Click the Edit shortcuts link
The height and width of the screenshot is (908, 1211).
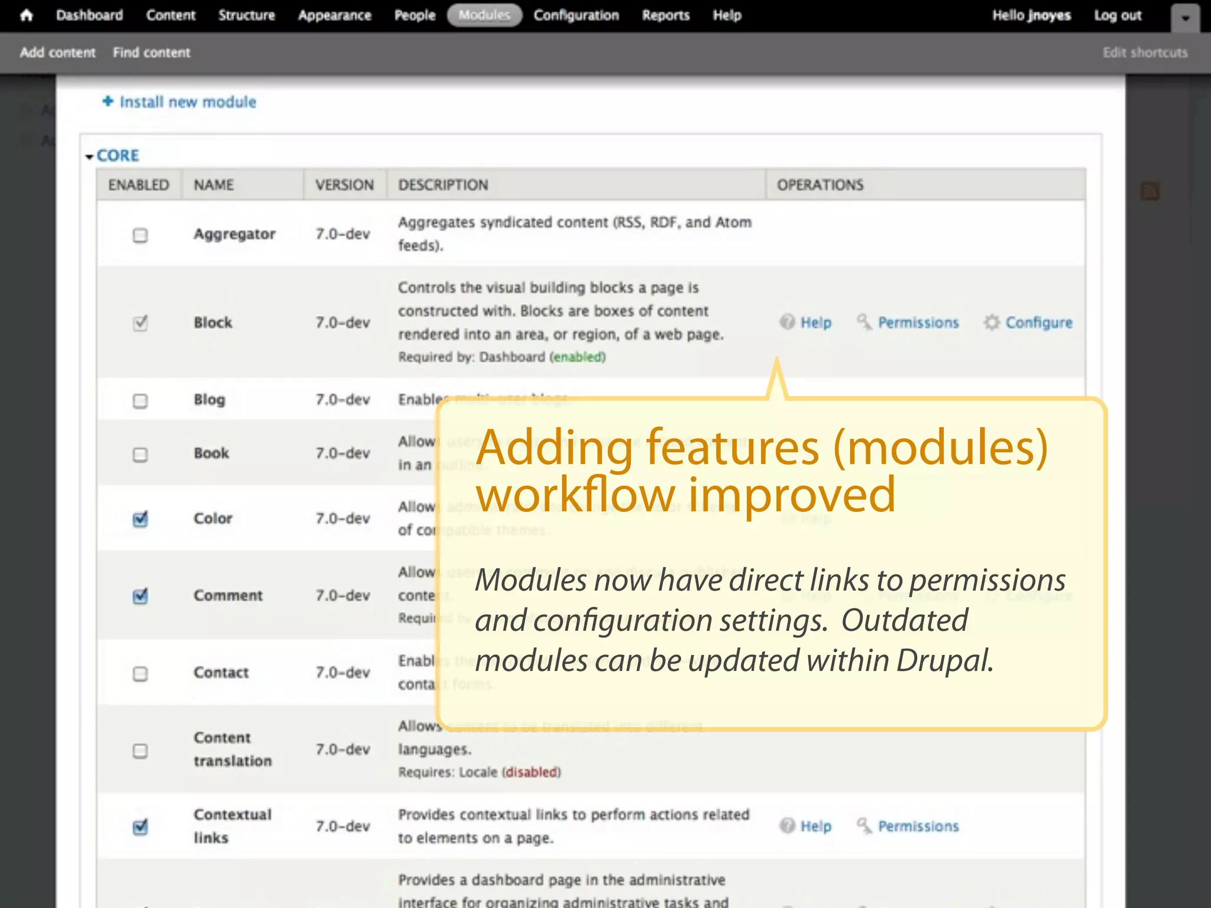click(1145, 53)
